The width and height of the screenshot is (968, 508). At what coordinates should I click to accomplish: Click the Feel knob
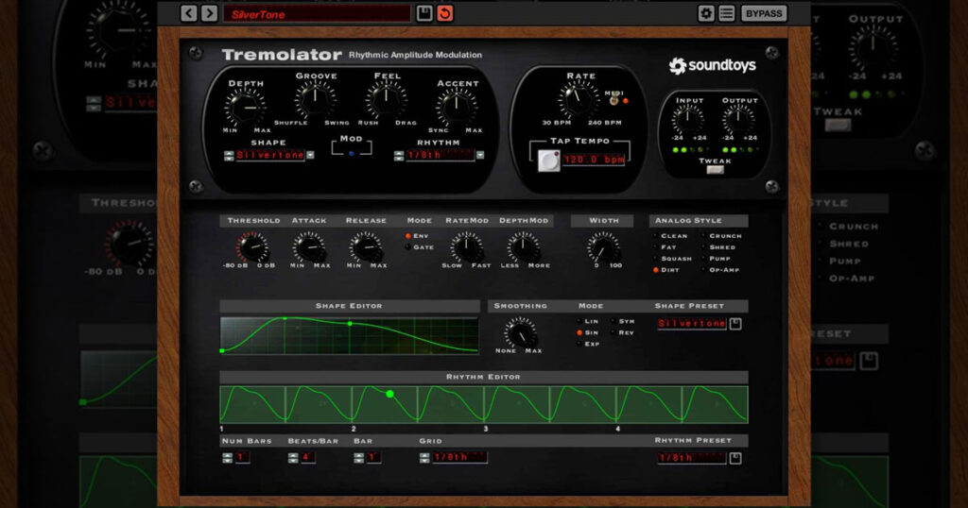[387, 100]
